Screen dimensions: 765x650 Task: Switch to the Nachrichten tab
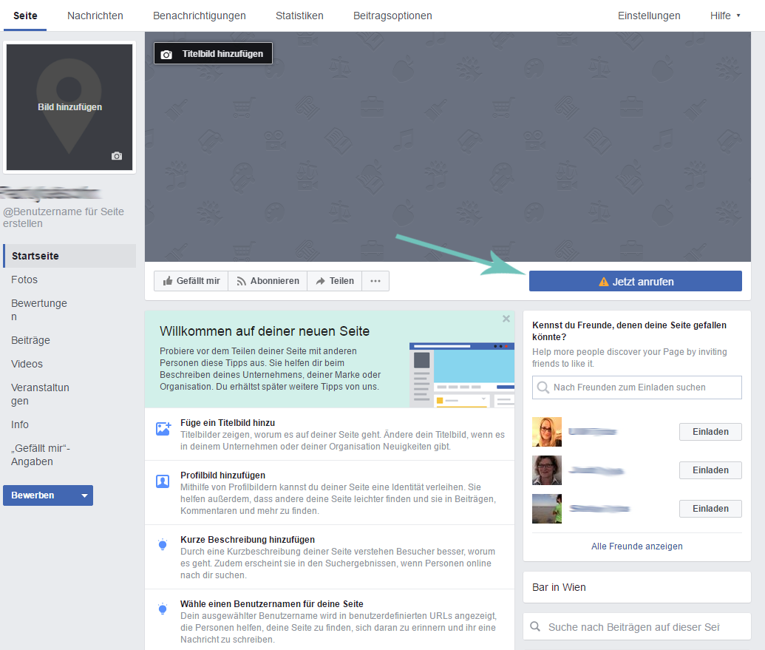tap(95, 16)
